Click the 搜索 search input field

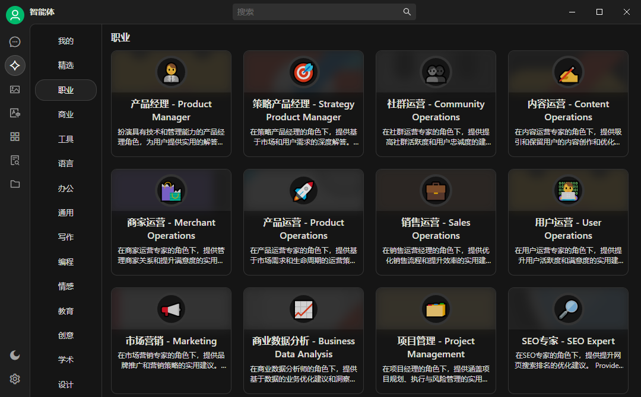pos(318,12)
